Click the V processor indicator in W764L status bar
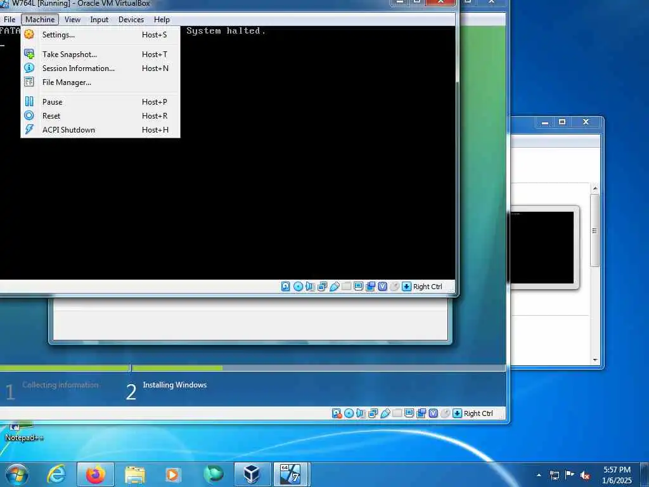Viewport: 649px width, 487px height. [x=382, y=287]
